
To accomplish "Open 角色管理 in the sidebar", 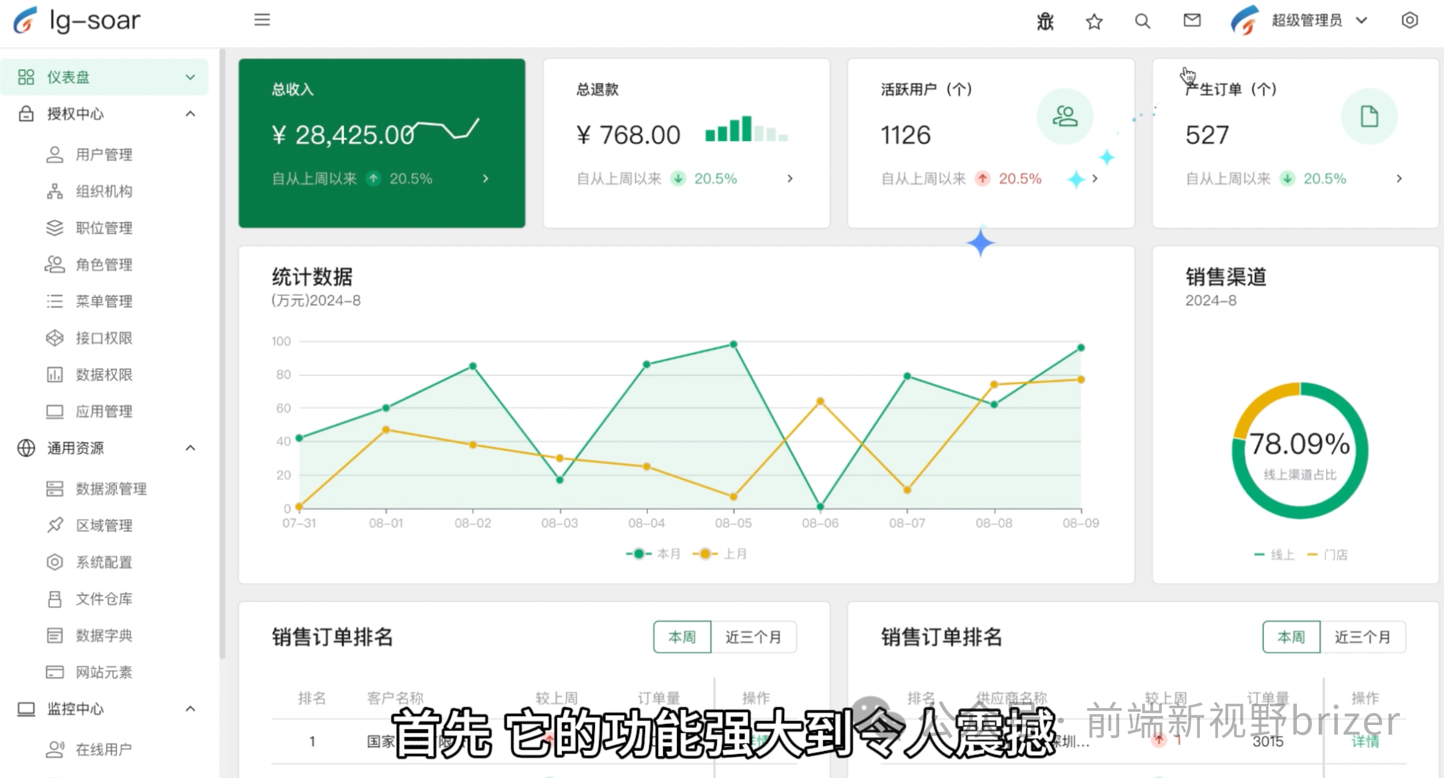I will [x=104, y=265].
